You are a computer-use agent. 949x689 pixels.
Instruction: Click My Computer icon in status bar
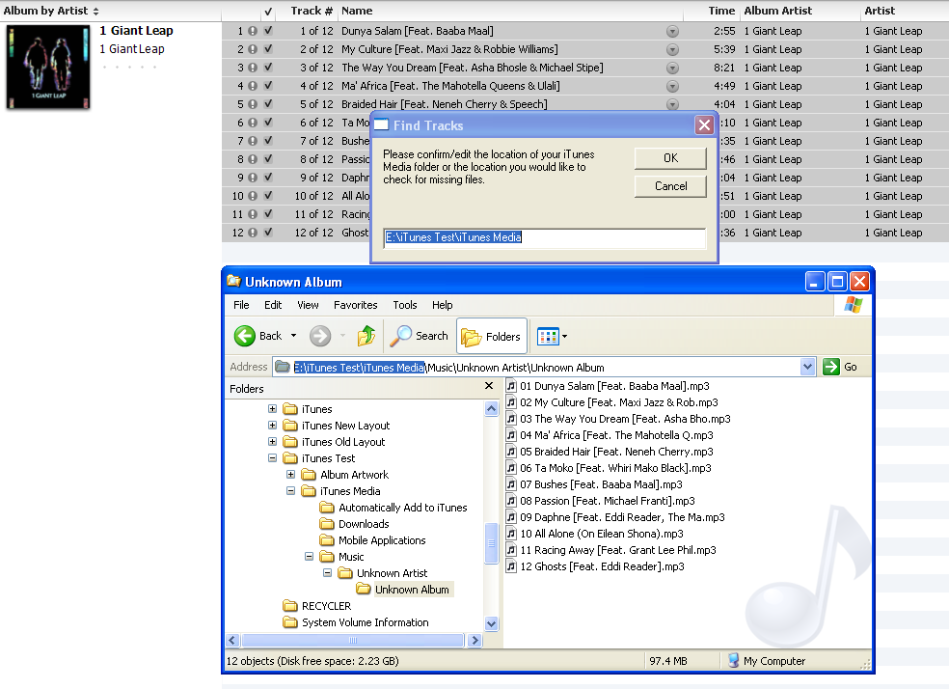point(734,661)
